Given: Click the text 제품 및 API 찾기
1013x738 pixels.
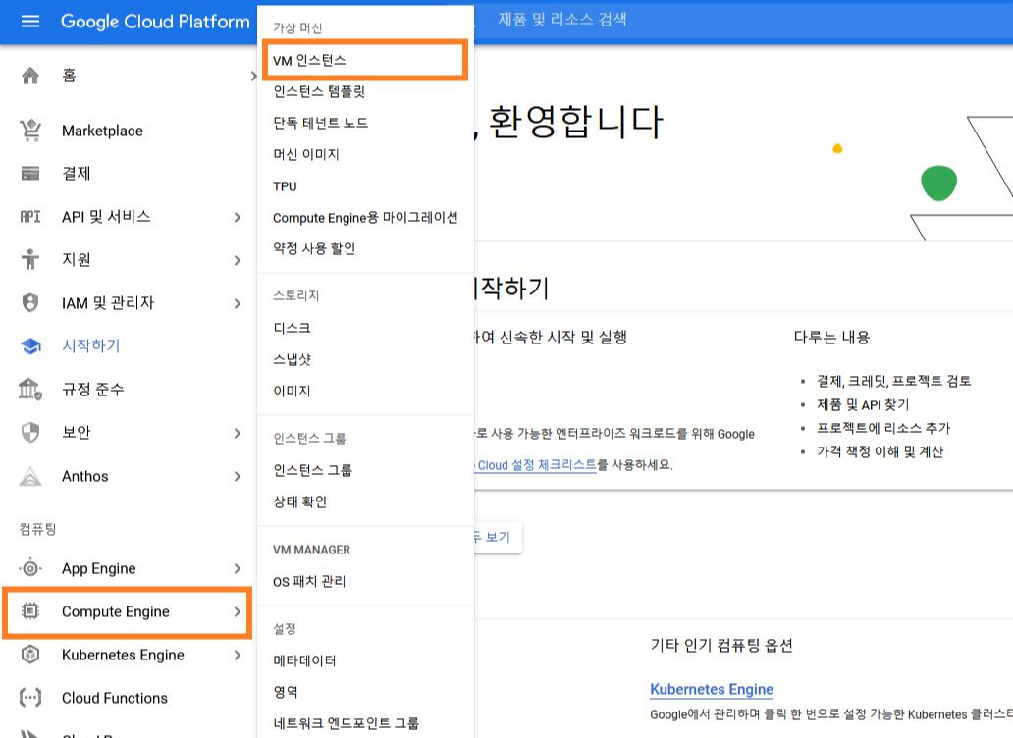Looking at the screenshot, I should coord(863,405).
